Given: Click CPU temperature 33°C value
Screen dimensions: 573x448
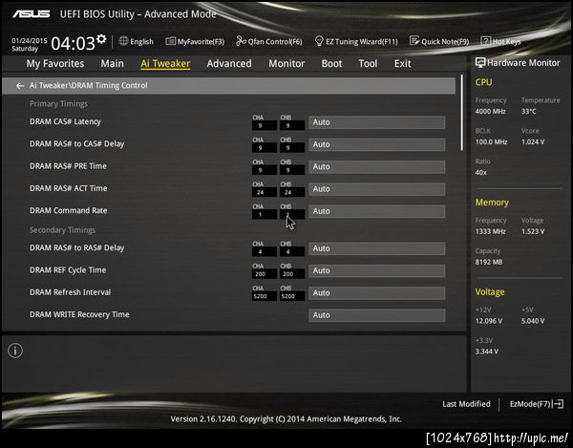Looking at the screenshot, I should click(529, 112).
